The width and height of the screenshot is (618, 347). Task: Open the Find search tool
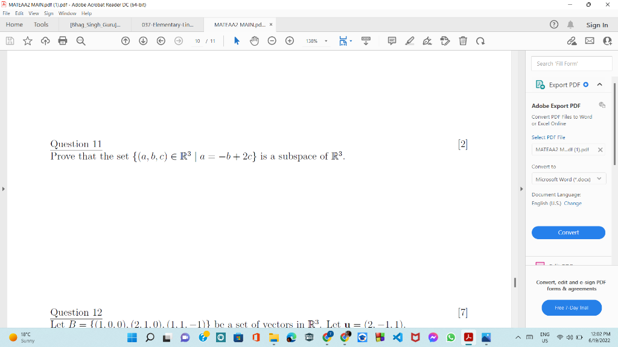pos(81,40)
